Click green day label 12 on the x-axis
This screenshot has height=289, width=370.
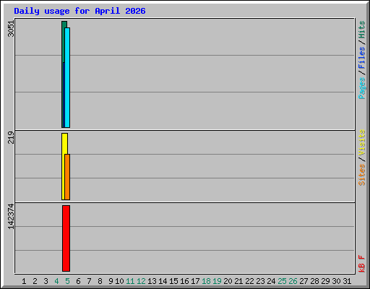tap(141, 281)
